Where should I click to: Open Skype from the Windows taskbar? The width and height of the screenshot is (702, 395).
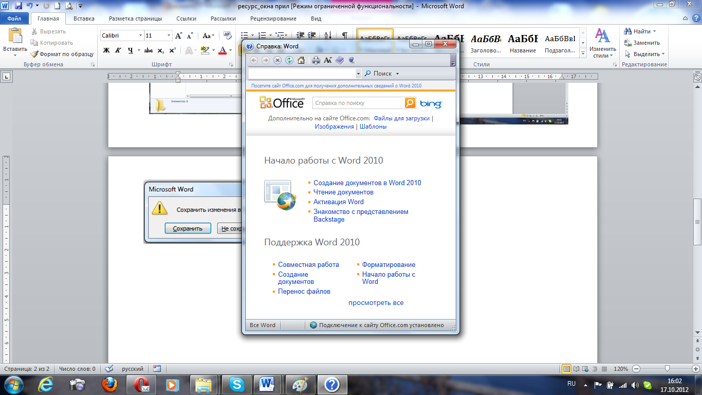coord(236,384)
